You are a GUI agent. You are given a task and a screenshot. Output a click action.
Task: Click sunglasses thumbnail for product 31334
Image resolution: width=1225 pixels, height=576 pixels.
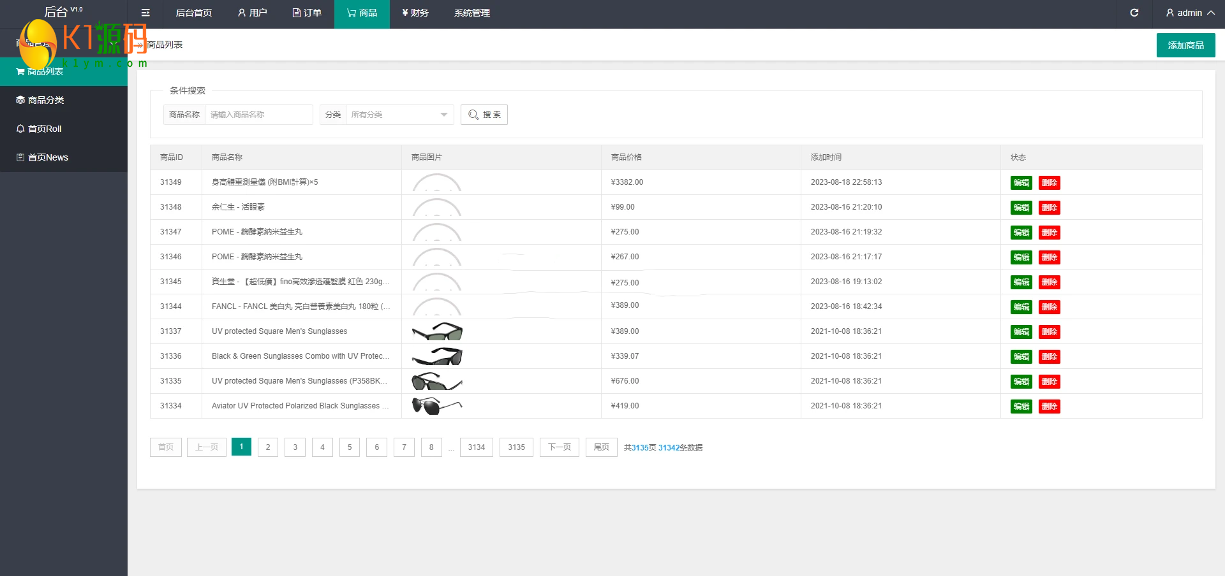click(437, 406)
